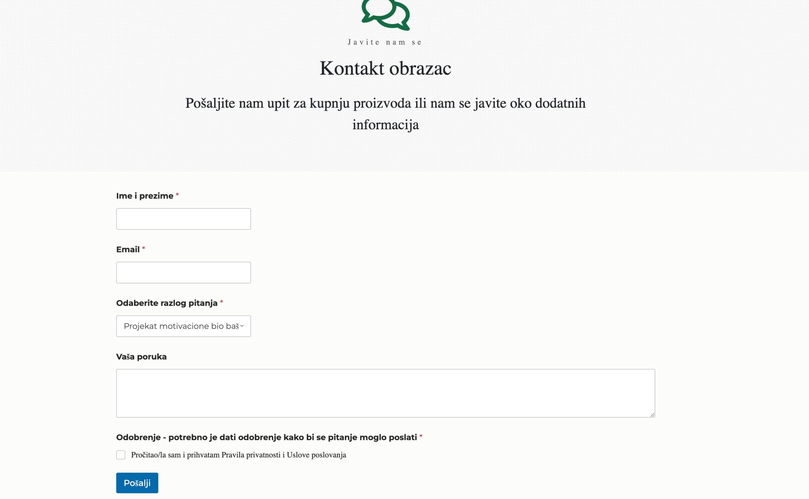Click the Javite nam se text

(385, 42)
